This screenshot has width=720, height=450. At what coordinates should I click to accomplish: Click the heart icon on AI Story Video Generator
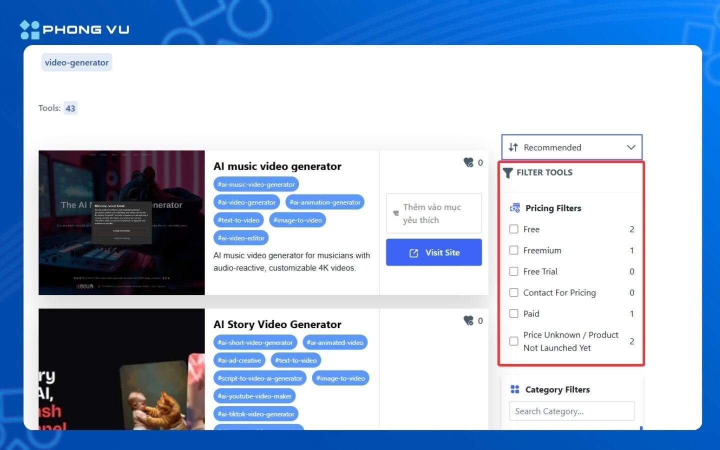click(x=468, y=320)
